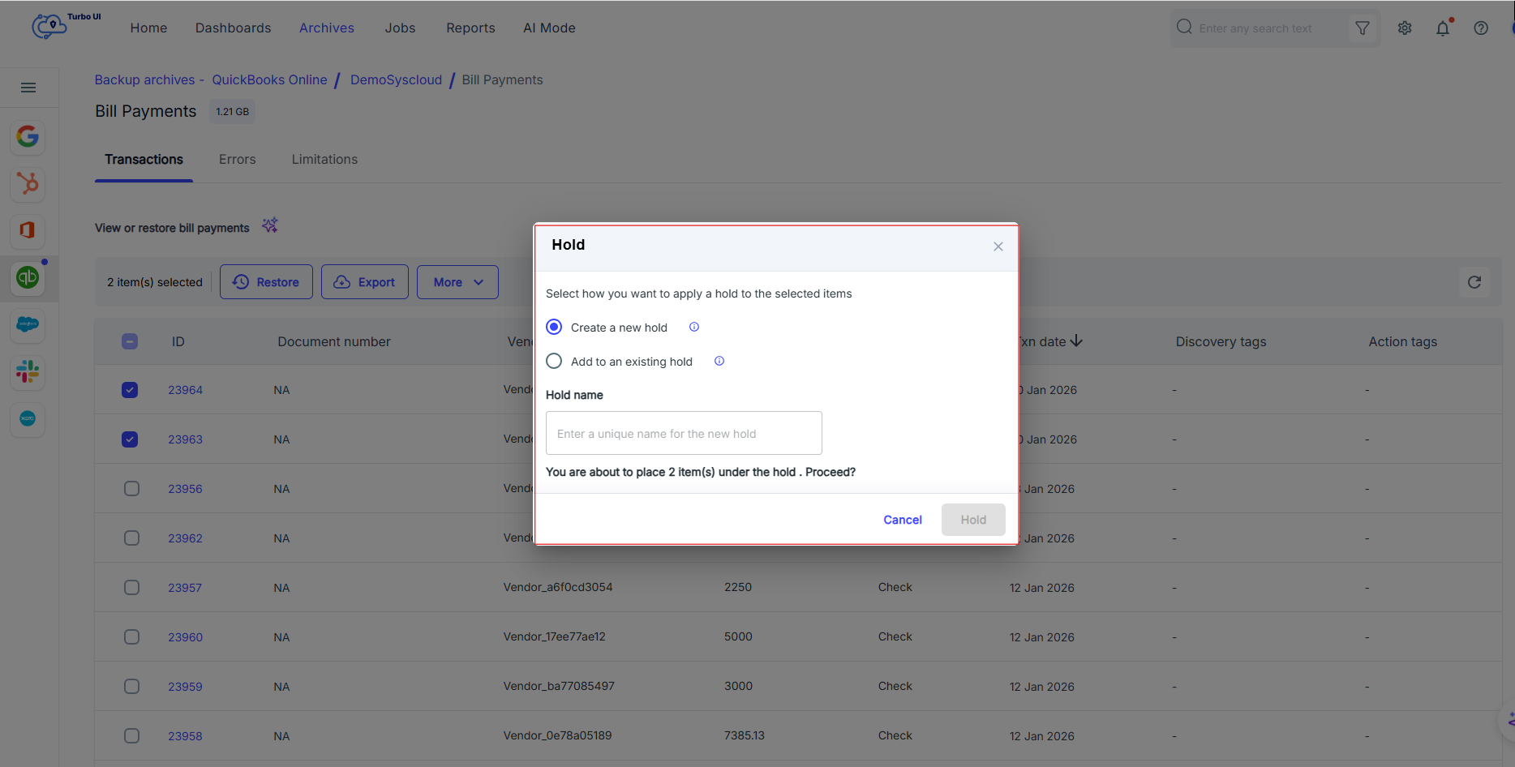Sort by Txn date arrow
The height and width of the screenshot is (767, 1515).
click(1076, 341)
